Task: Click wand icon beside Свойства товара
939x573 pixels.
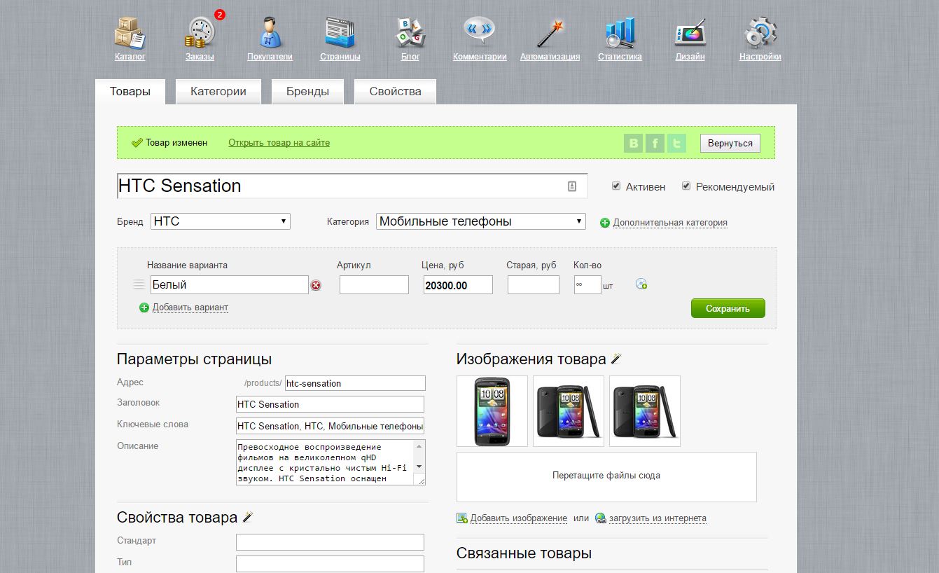Action: coord(247,518)
